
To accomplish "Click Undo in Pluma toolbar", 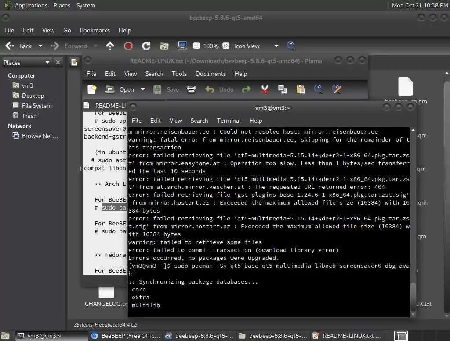I will point(219,89).
